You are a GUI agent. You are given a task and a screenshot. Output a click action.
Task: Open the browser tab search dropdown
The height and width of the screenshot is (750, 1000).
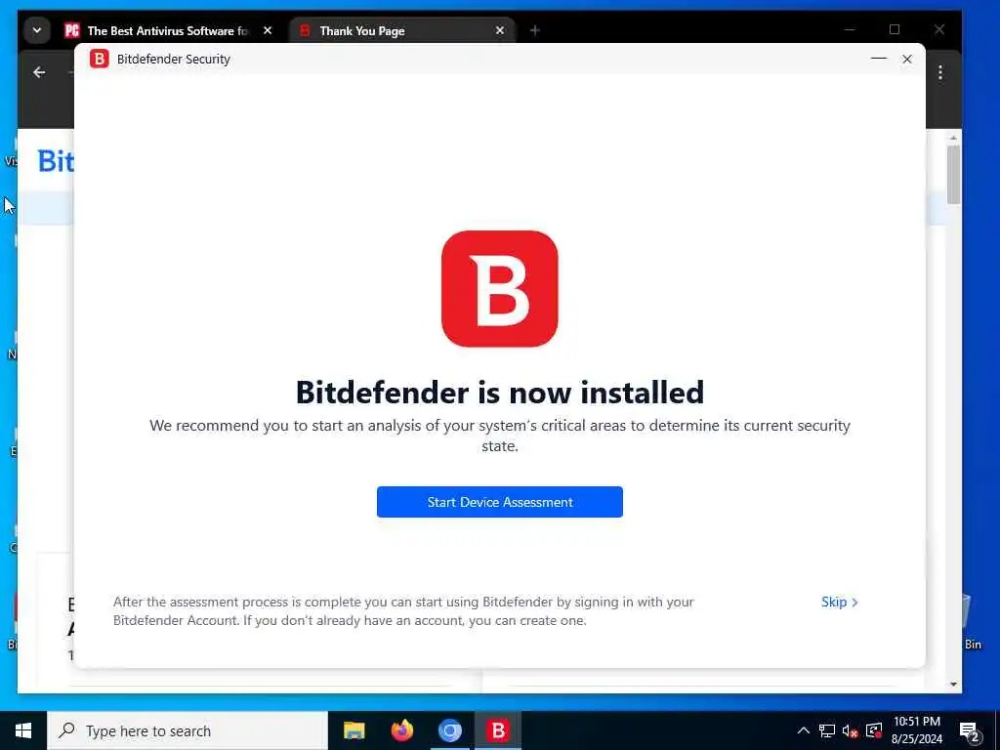(37, 30)
